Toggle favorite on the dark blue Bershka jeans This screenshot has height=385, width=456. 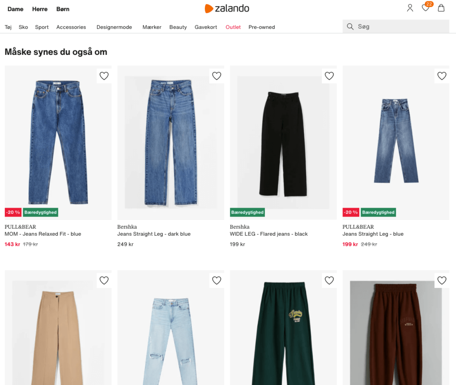point(216,76)
